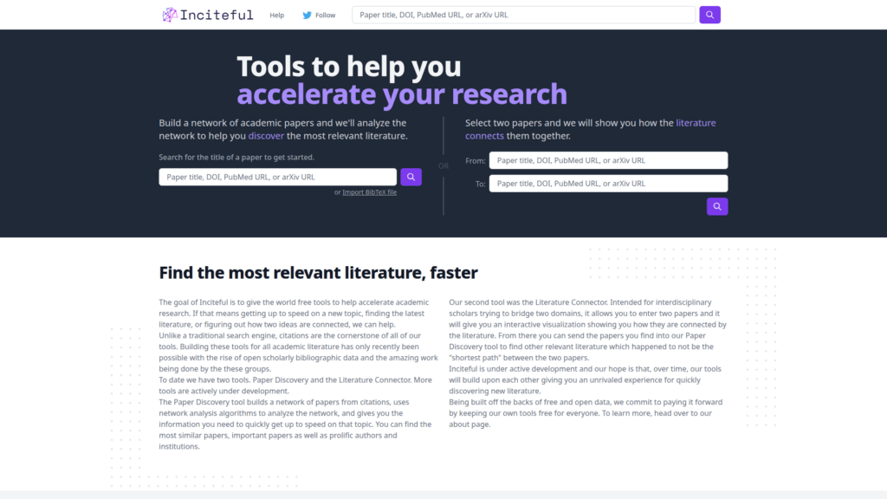Click the Inciteful logo icon

tap(168, 14)
